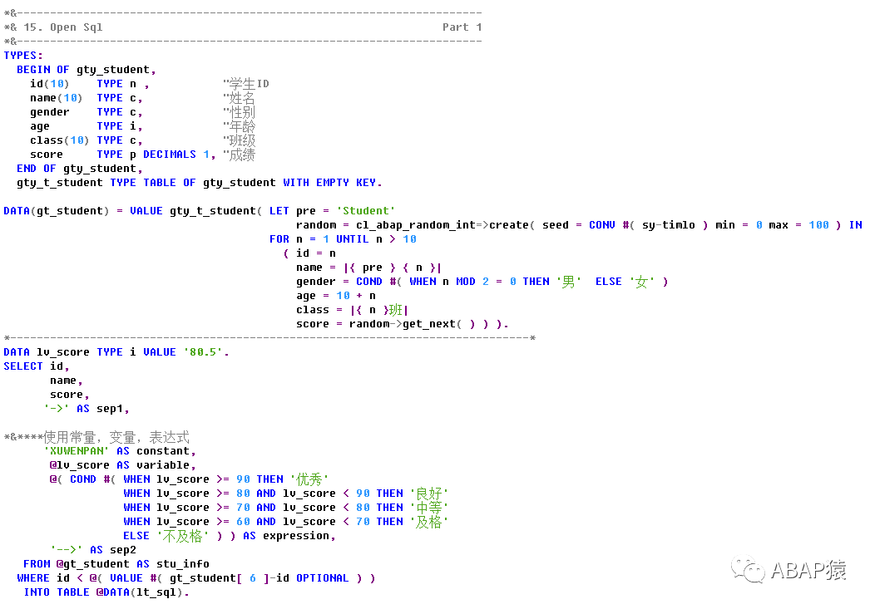Click the 'name = |{ pre } { n }|' template
Viewport: 875px width, 609px height.
(368, 268)
